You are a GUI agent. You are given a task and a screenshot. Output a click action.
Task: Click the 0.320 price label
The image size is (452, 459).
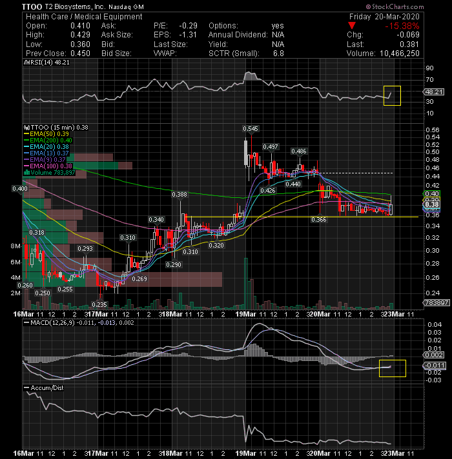pos(216,246)
